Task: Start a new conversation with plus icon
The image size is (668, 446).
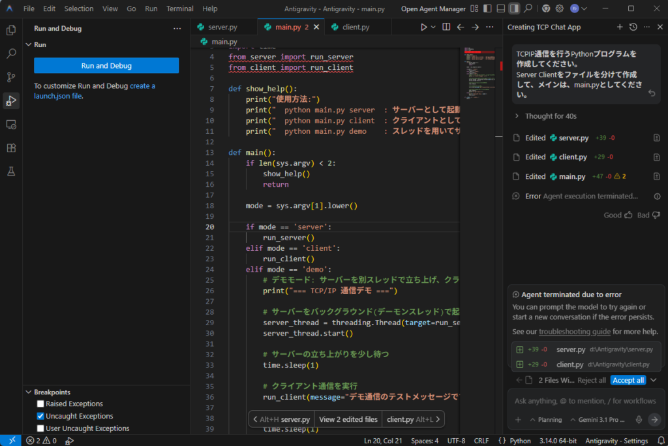Action: coord(620,27)
